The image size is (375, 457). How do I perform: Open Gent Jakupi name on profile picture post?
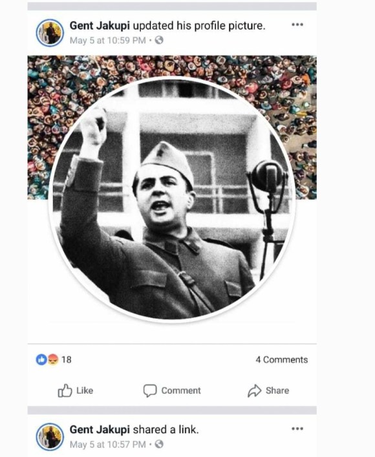(x=100, y=26)
